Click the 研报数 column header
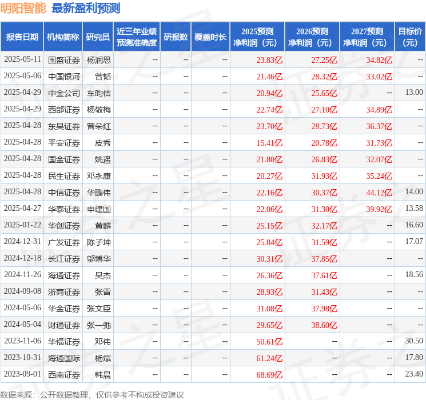 176,37
